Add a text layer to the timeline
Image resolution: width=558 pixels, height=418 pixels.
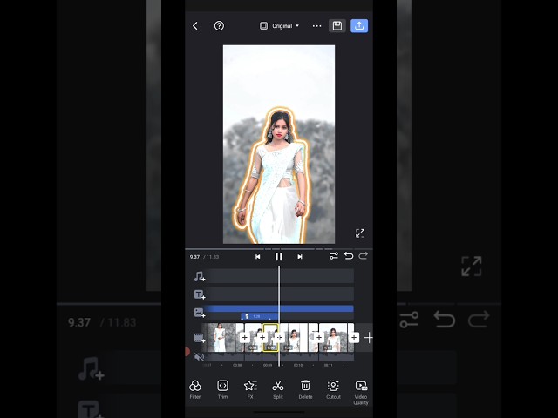coord(200,294)
